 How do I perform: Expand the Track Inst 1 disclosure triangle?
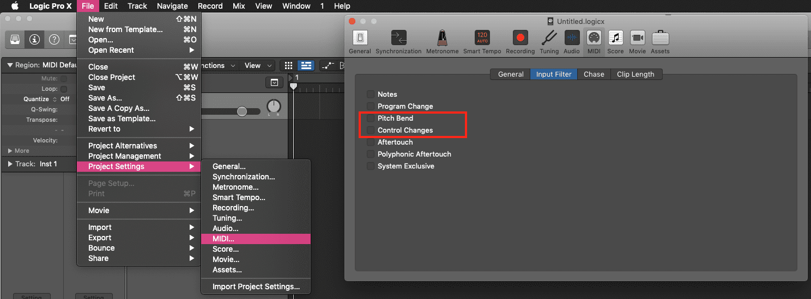click(10, 164)
